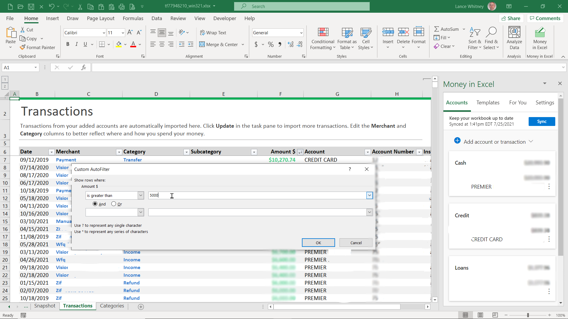Toggle Italic formatting

point(76,44)
